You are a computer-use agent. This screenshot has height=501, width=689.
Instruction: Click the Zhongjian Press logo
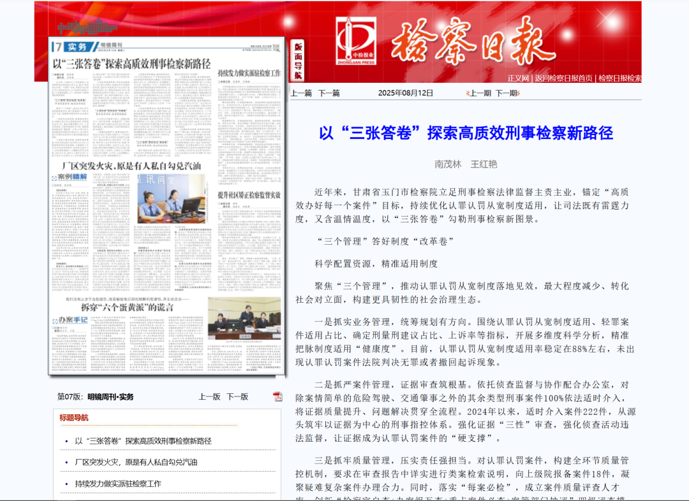point(356,41)
